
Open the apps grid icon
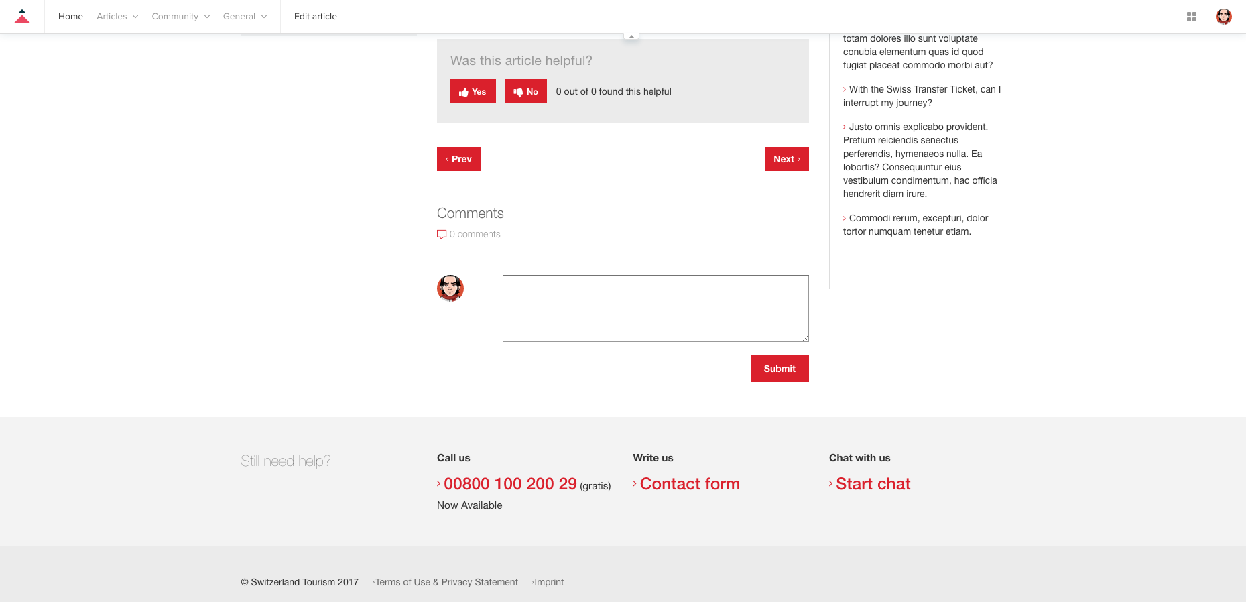pos(1191,17)
